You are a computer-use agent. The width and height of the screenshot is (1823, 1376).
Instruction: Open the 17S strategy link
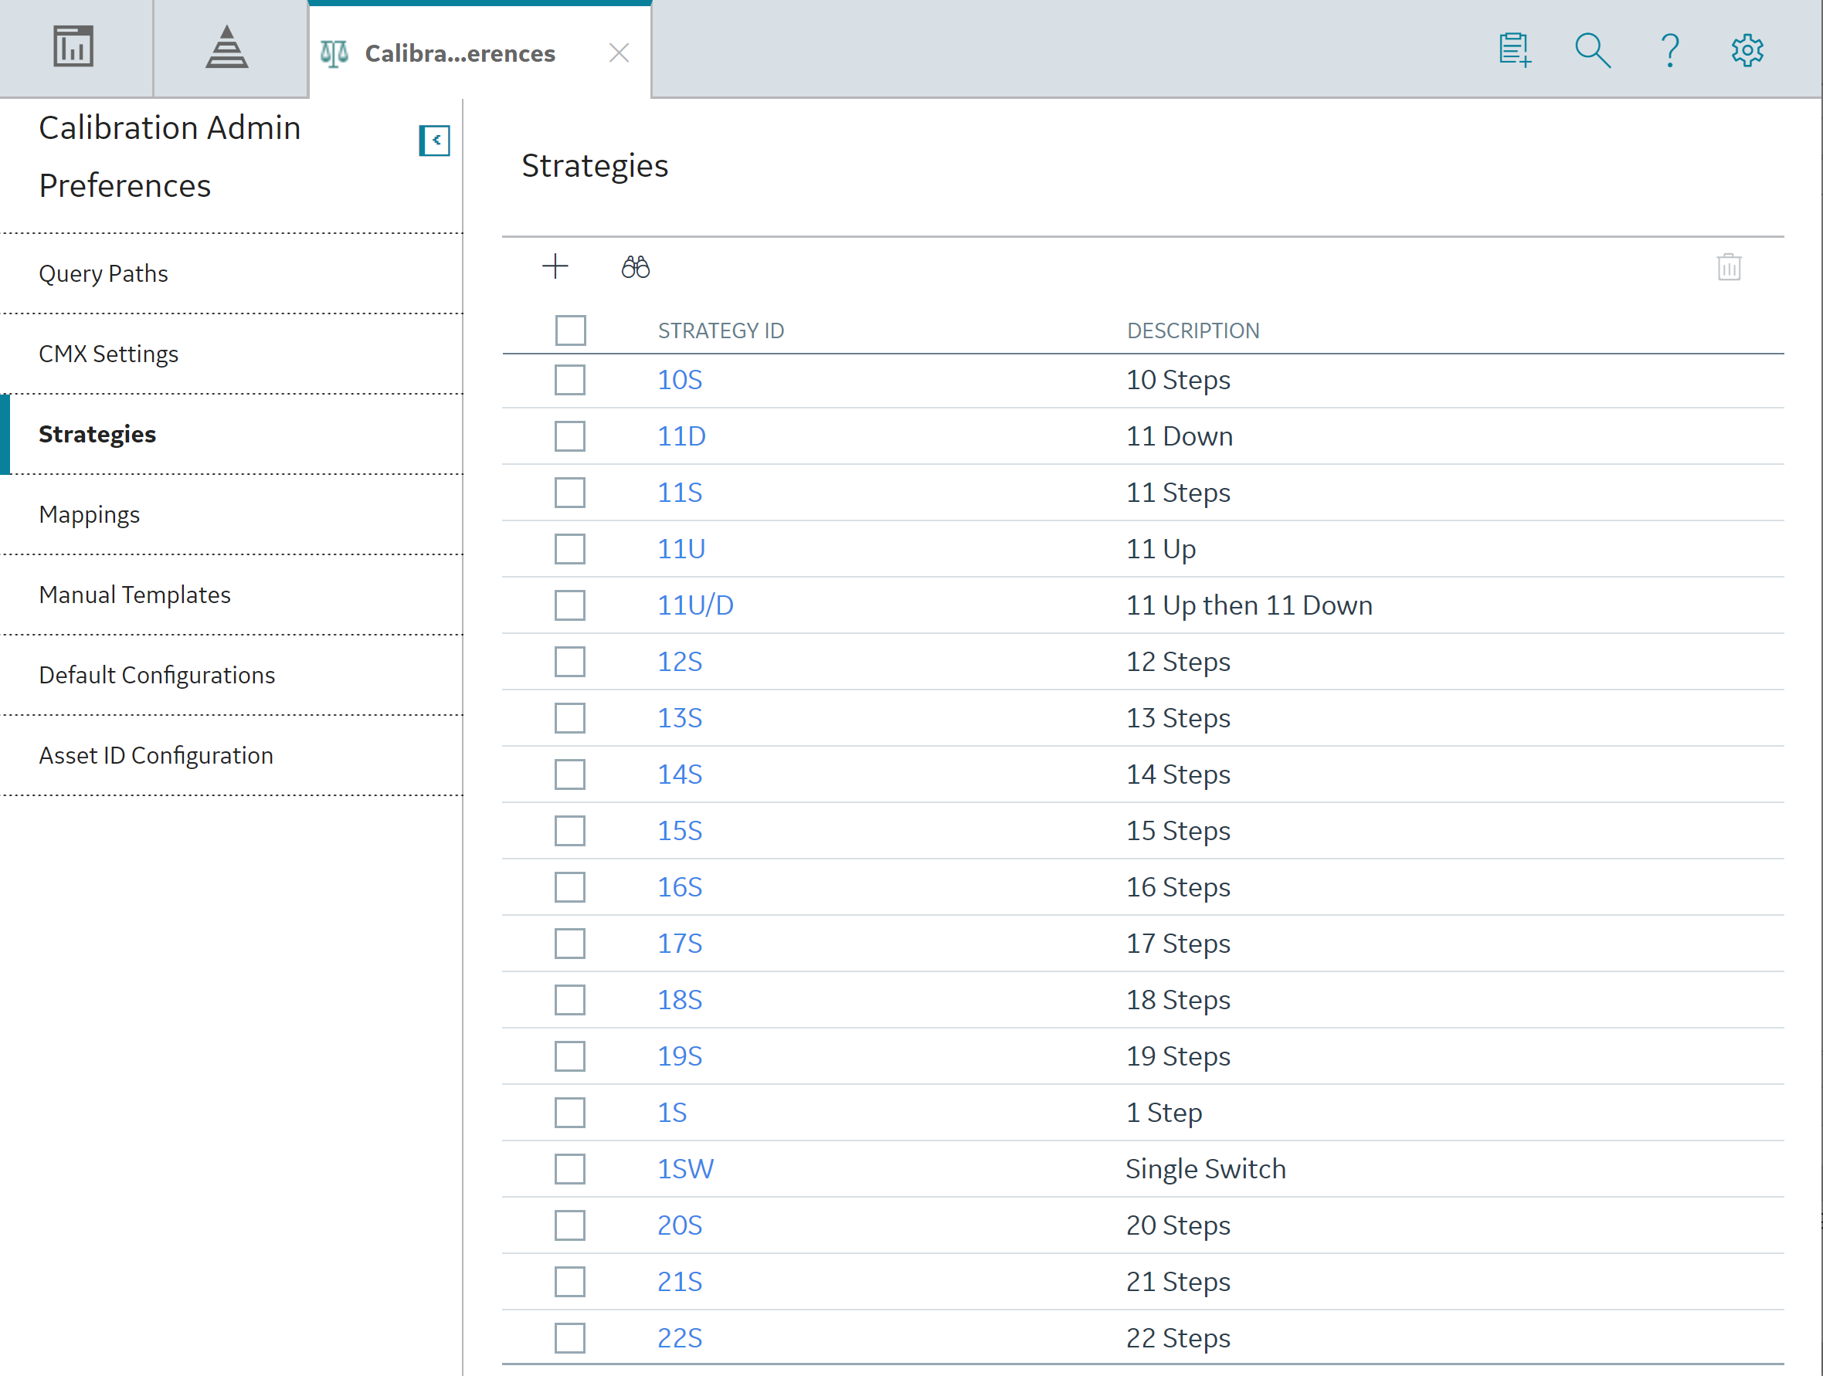click(x=680, y=944)
